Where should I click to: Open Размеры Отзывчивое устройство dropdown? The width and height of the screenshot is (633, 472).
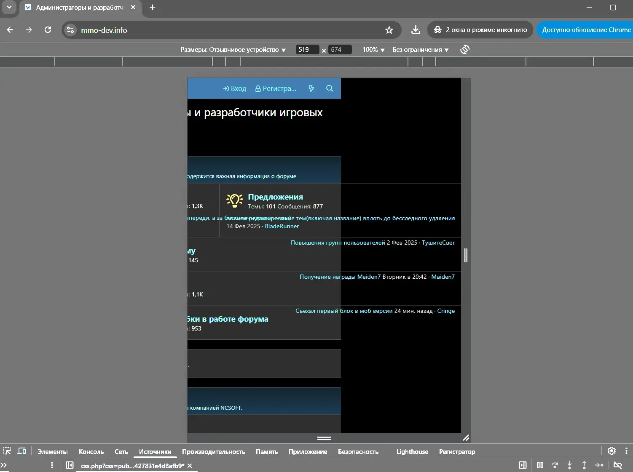[233, 50]
